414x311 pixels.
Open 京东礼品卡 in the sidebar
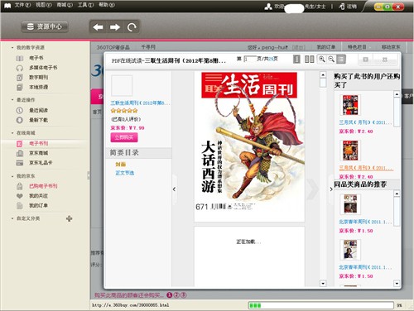point(41,163)
